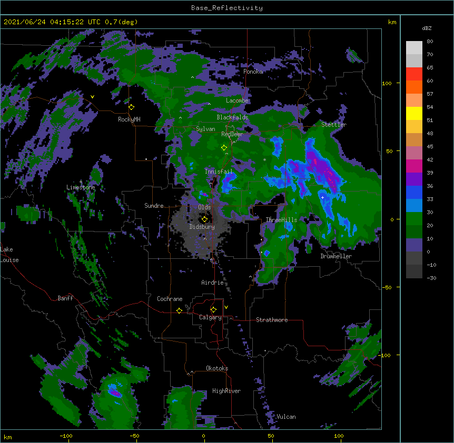This screenshot has width=454, height=443.
Task: Click the dBZ legend heading
Action: [x=427, y=28]
